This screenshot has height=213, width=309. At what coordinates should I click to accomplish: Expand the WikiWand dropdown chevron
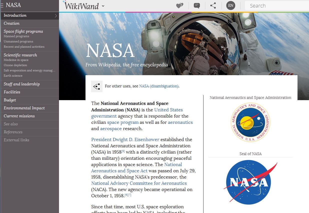[x=103, y=6]
